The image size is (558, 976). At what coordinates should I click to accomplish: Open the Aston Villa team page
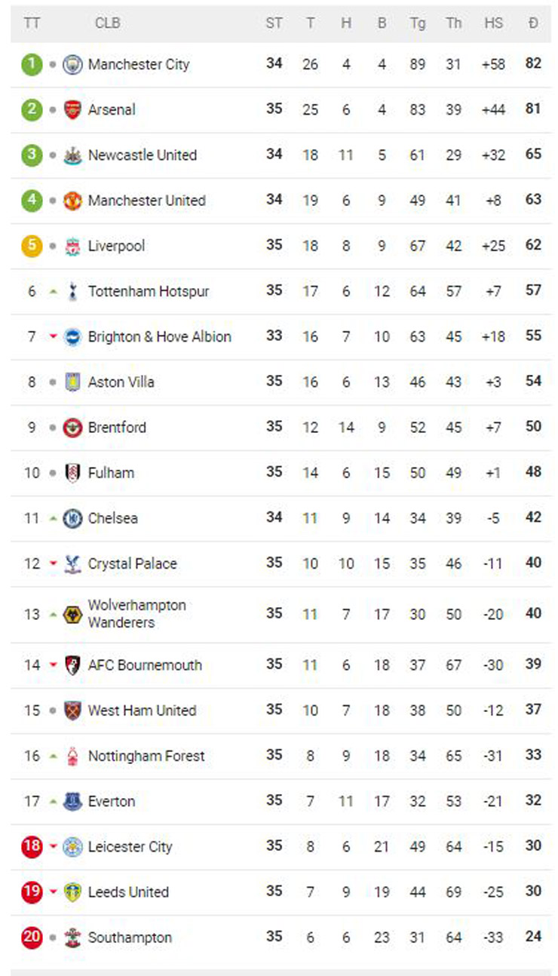tap(121, 382)
